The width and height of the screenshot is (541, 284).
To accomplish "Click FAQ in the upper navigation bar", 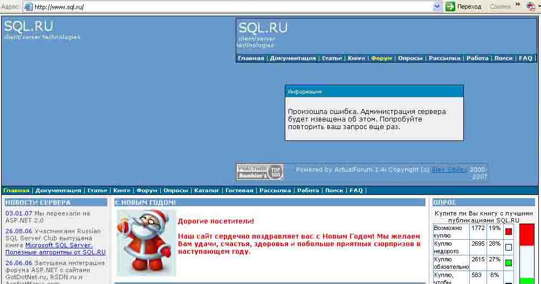I will coord(525,58).
